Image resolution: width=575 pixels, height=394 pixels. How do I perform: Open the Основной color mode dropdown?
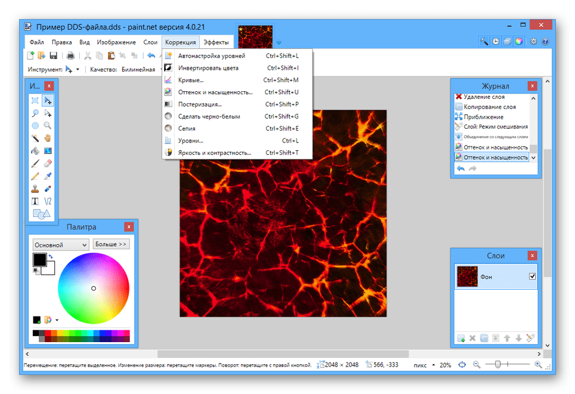[61, 244]
